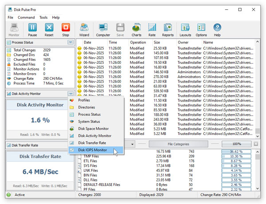The image size is (266, 204).
Task: Click the Excluded Files lock icon
Action: coord(9,64)
